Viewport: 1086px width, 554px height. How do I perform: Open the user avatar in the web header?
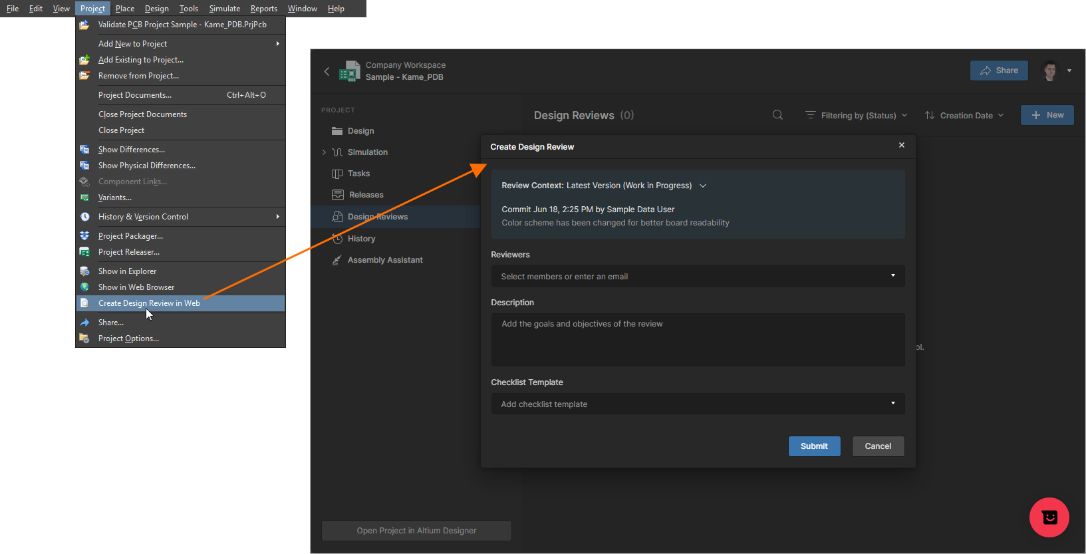pos(1050,70)
